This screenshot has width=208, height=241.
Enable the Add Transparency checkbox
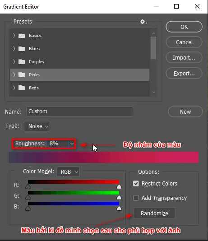click(136, 198)
